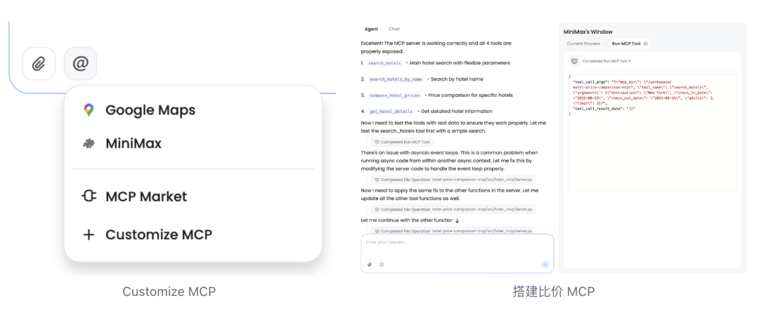Click the large paperclip attachment icon
The width and height of the screenshot is (759, 310).
pos(39,63)
